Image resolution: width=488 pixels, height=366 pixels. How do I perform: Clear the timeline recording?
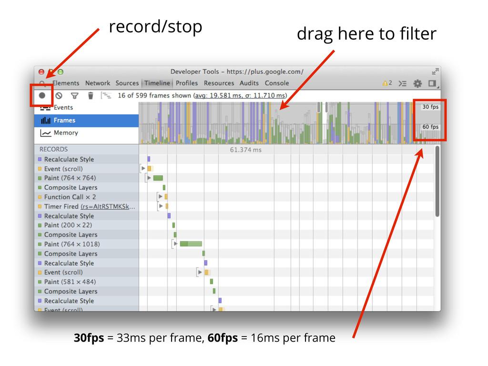[x=59, y=95]
